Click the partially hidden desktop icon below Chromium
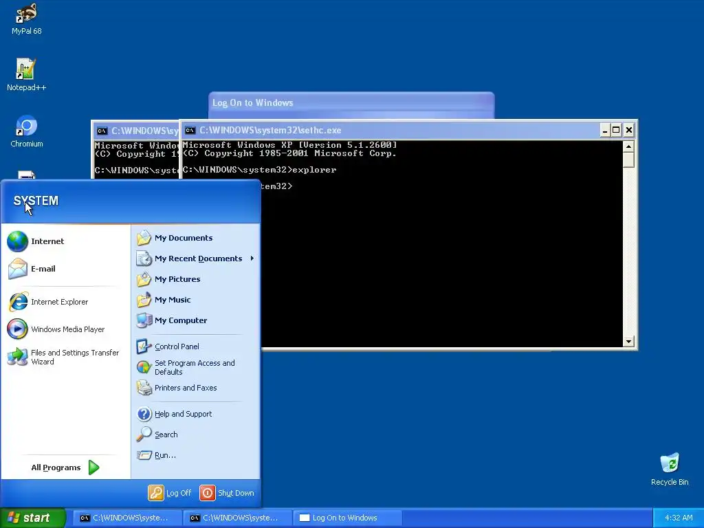The image size is (704, 528). pyautogui.click(x=27, y=175)
